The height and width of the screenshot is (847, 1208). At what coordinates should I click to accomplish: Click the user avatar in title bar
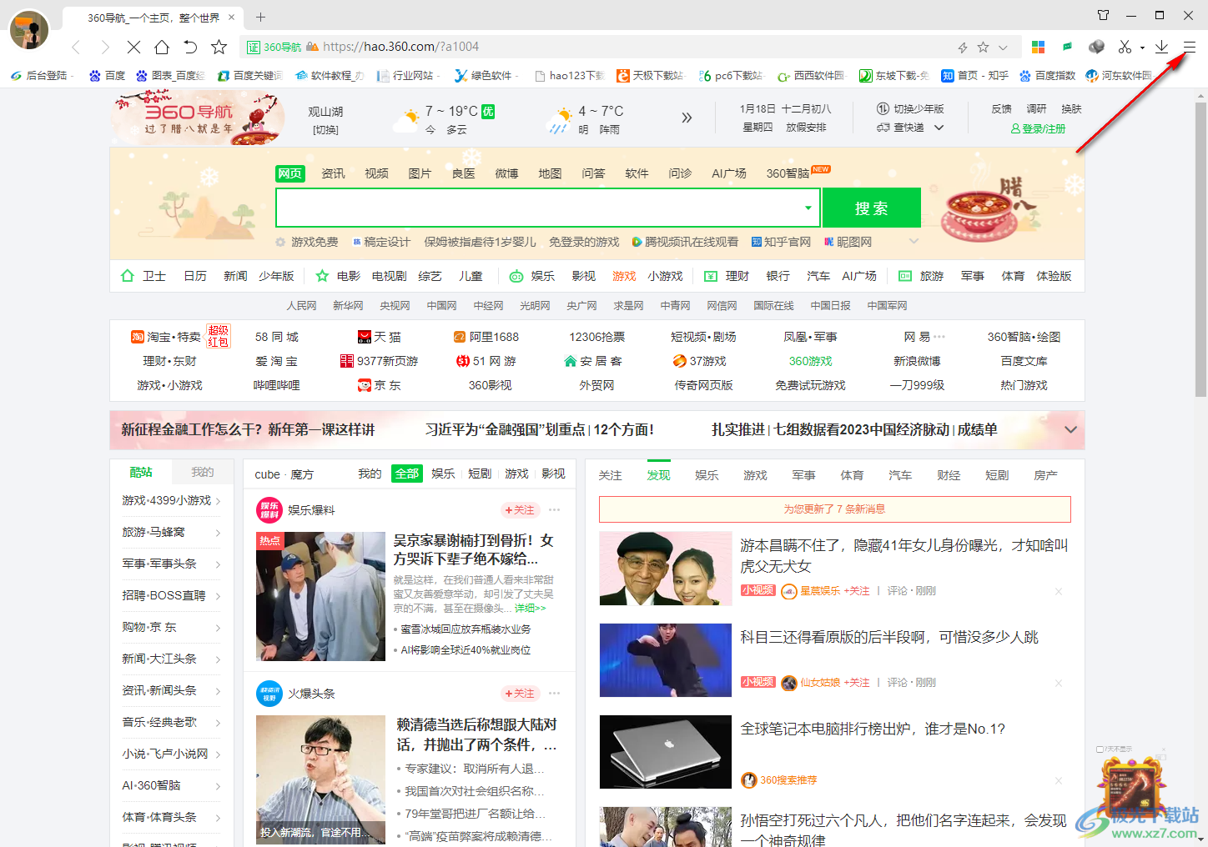[29, 29]
